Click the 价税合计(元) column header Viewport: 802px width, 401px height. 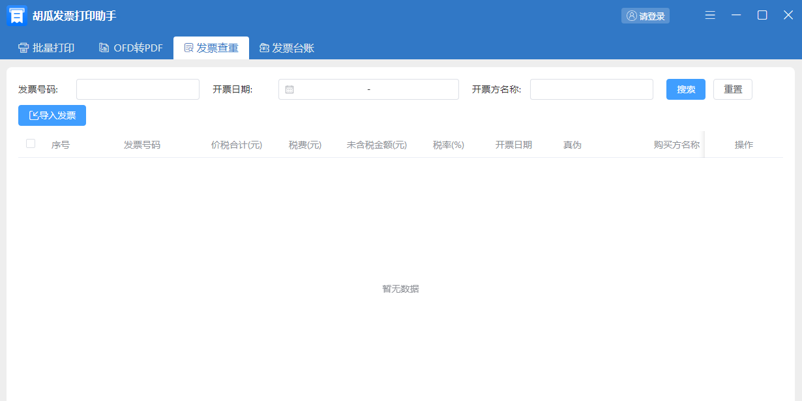click(x=236, y=145)
